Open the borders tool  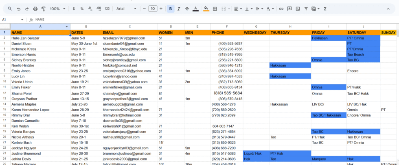tap(215, 9)
